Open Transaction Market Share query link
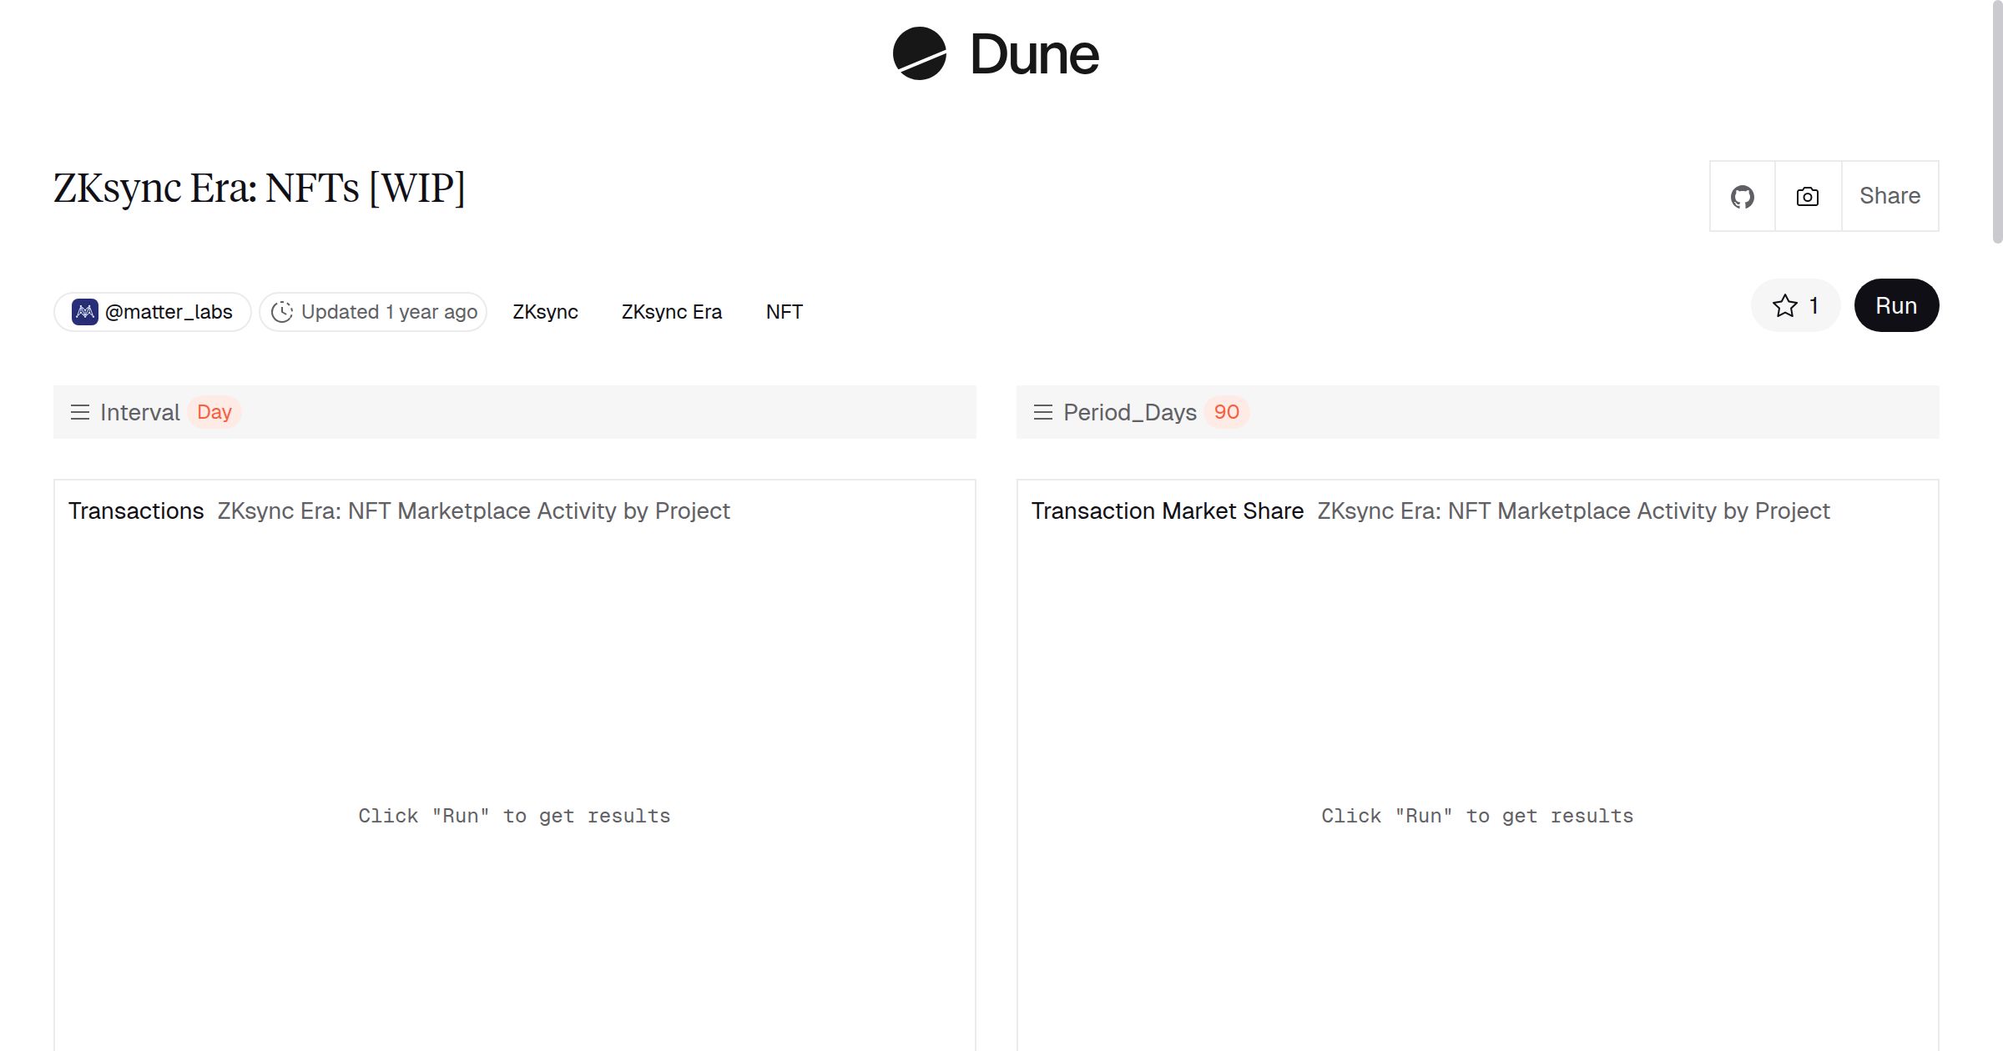2003x1051 pixels. click(1572, 510)
